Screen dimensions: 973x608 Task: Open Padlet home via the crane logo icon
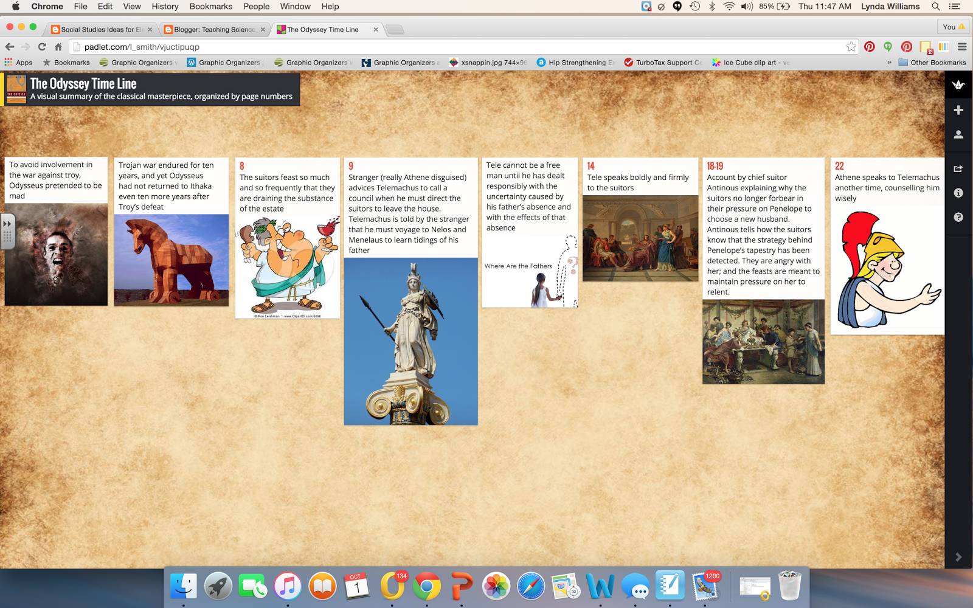(x=958, y=85)
